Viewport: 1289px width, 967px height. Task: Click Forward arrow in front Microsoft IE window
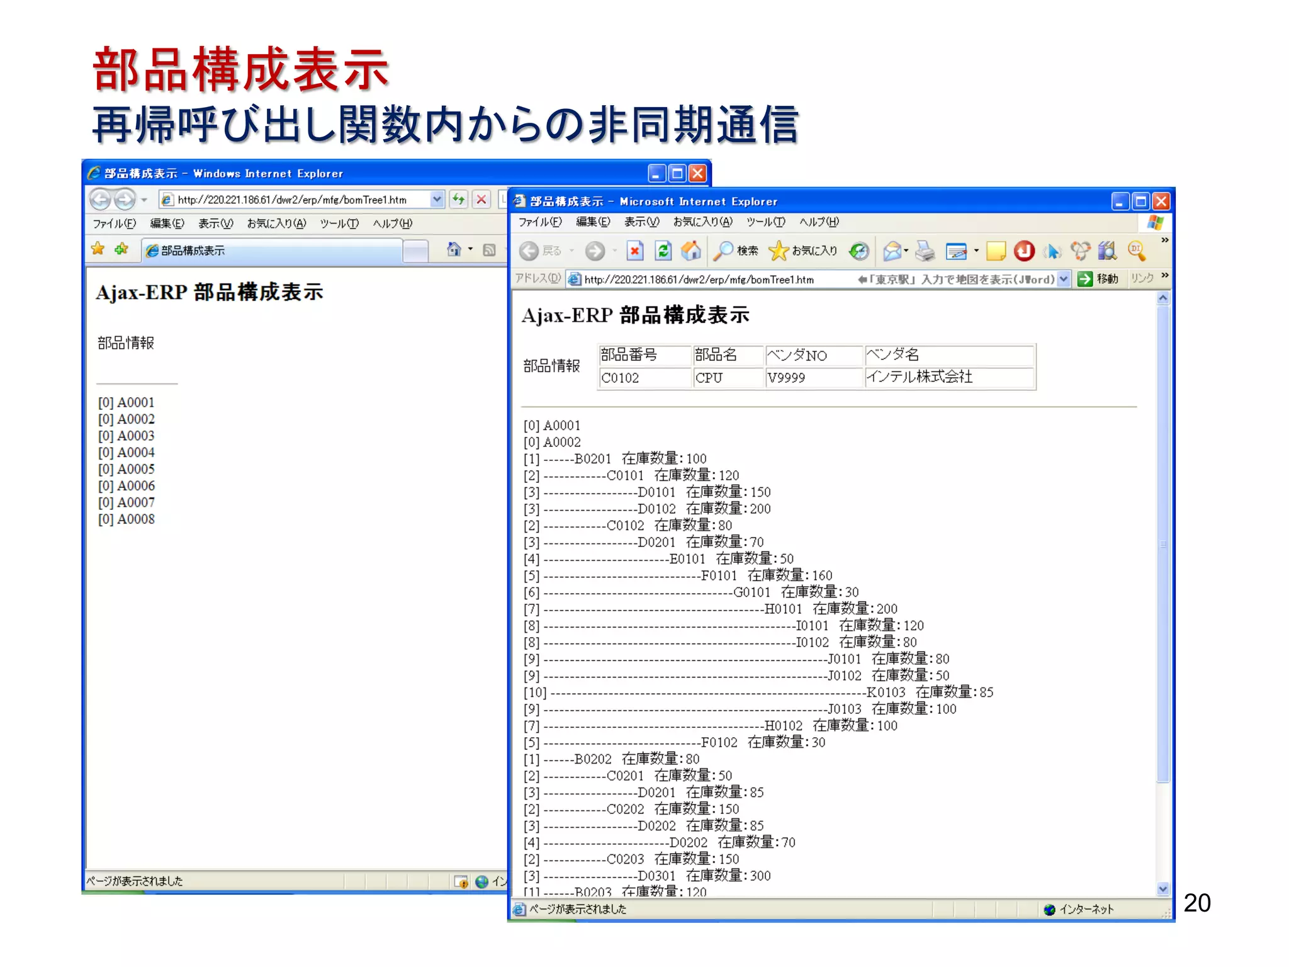pyautogui.click(x=595, y=251)
